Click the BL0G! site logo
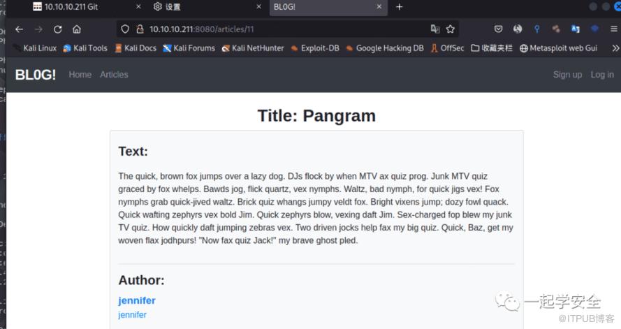This screenshot has width=621, height=329. 36,75
